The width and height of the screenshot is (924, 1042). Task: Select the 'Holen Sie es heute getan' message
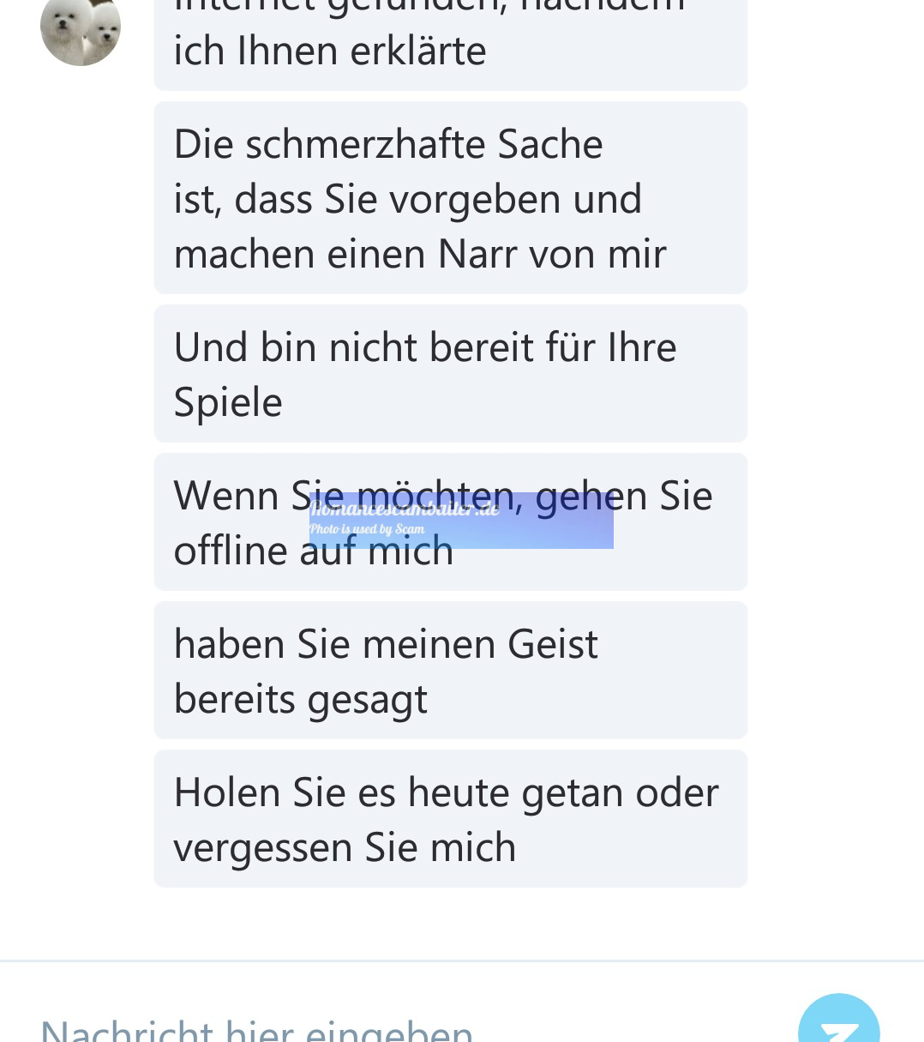coord(451,819)
